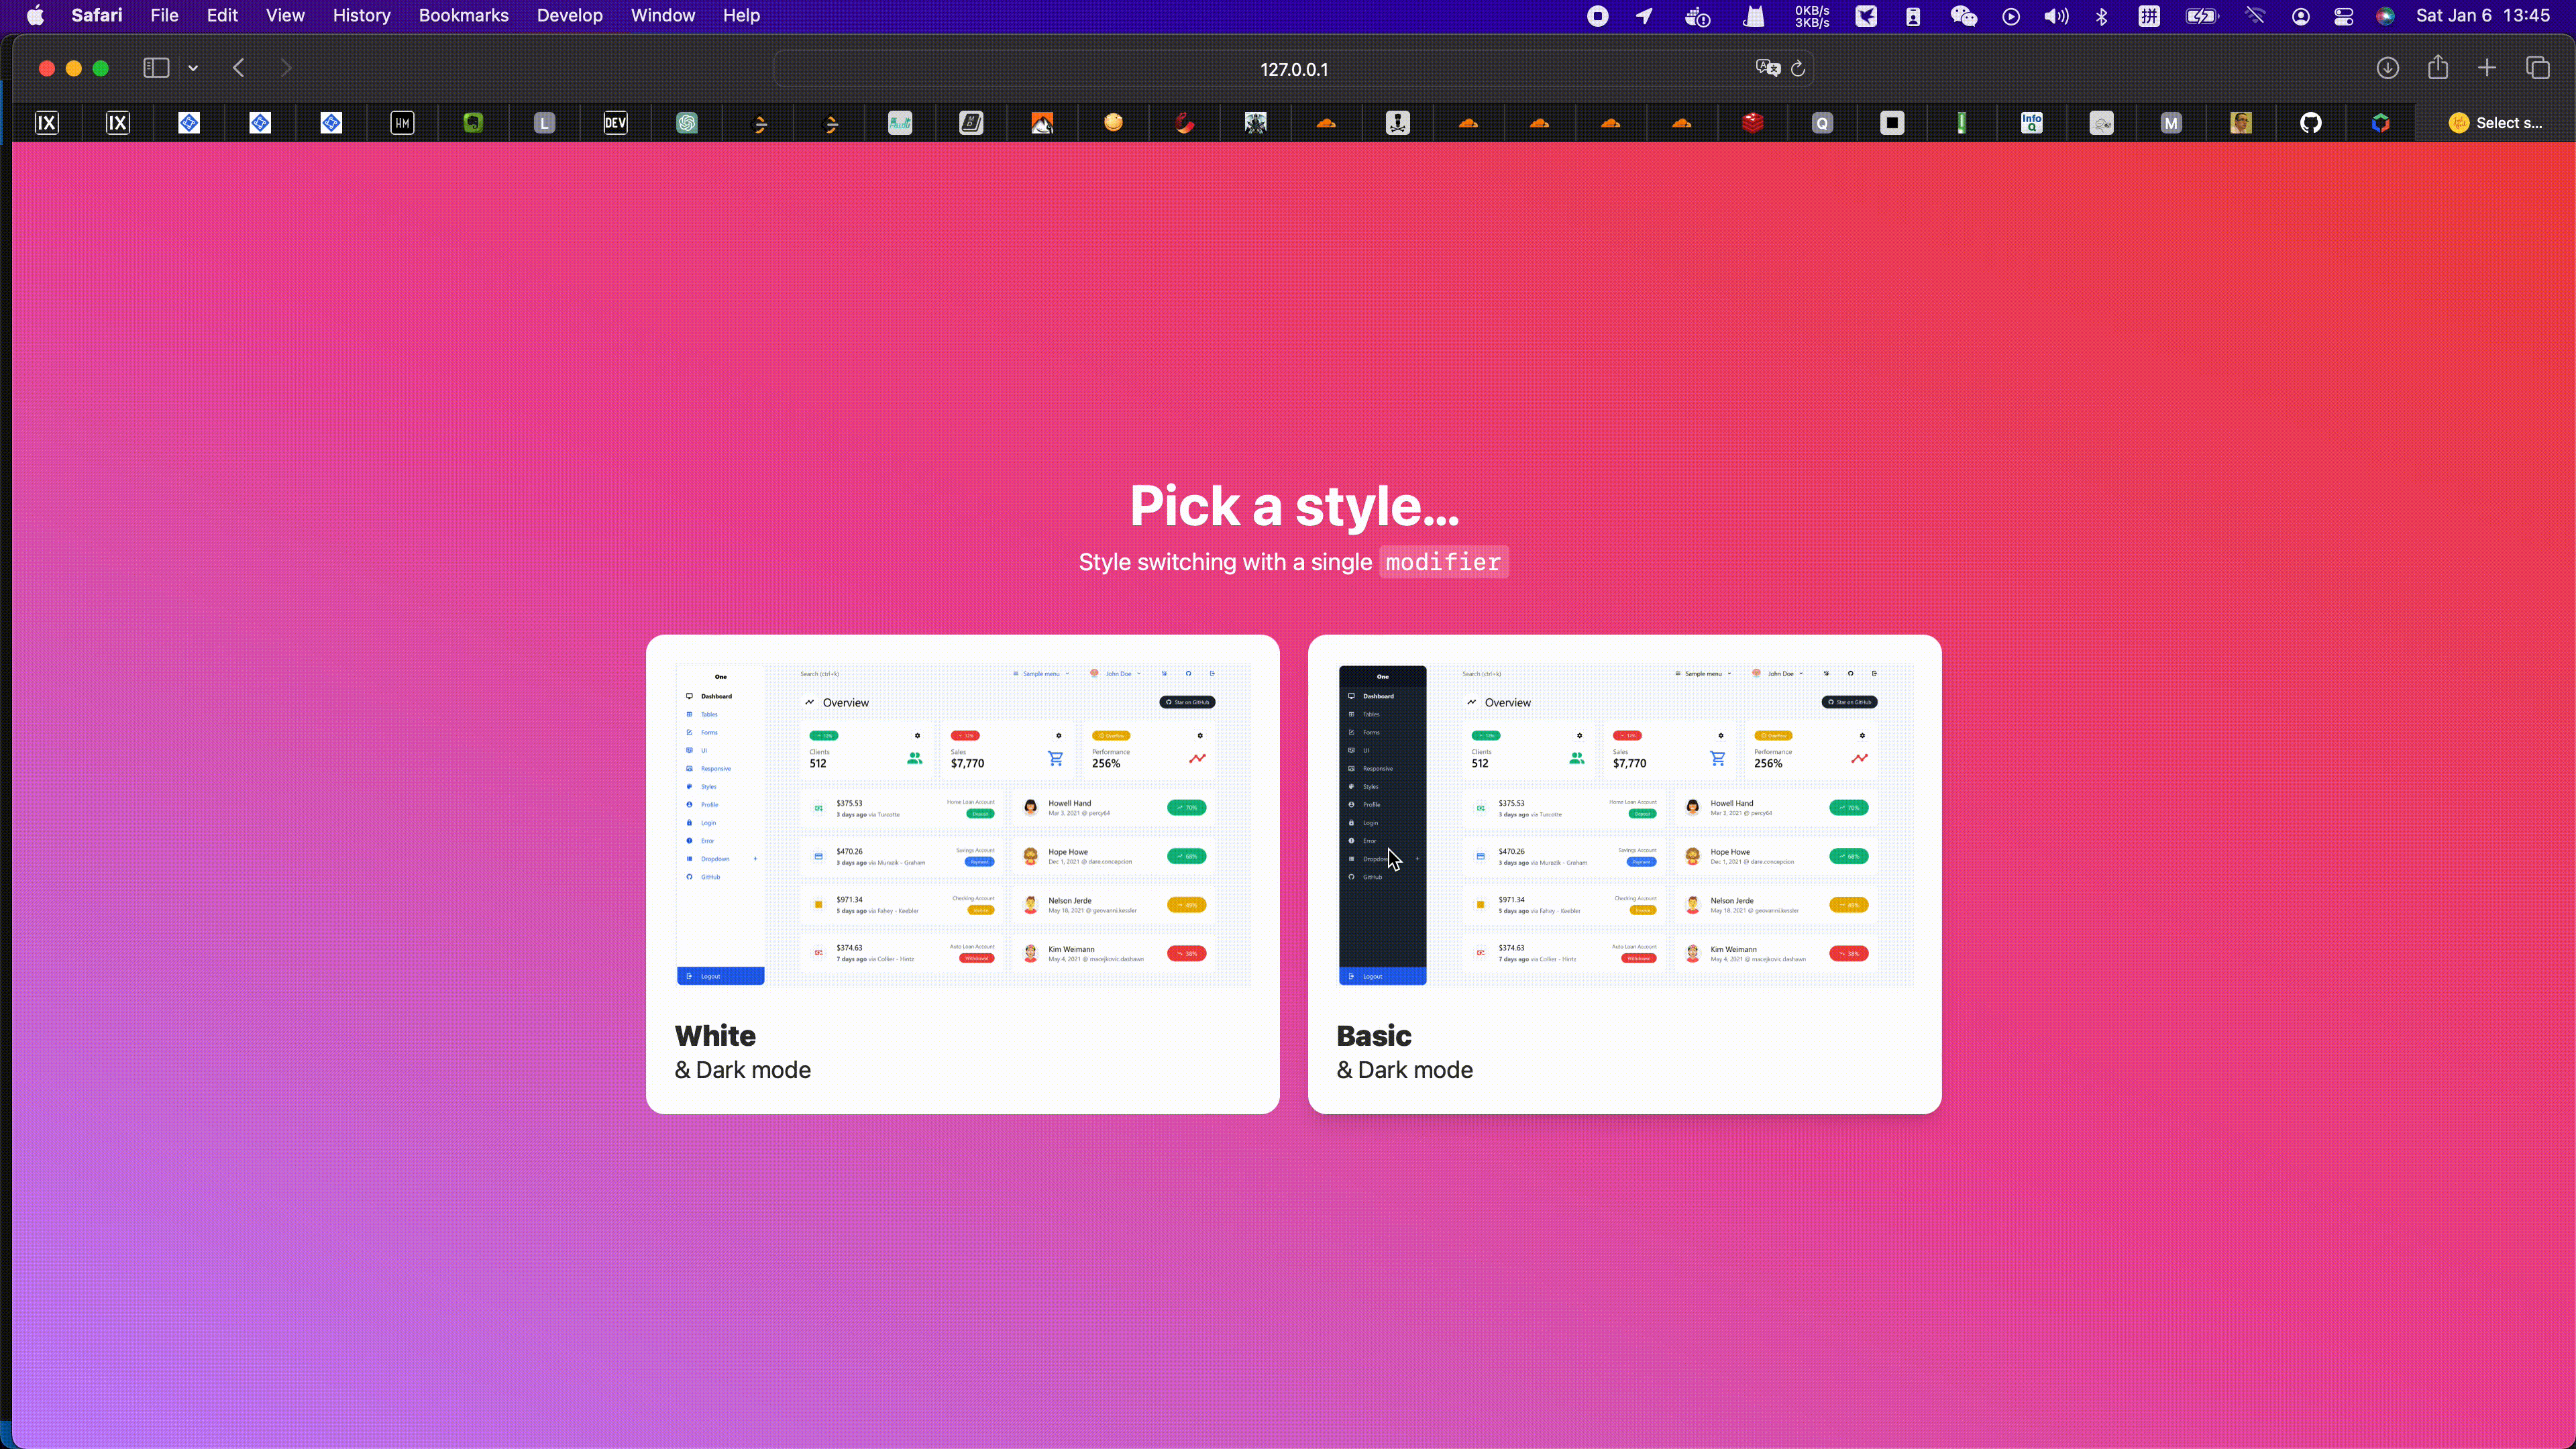Expand the sidebar options dropdown chevron
The image size is (2576, 1449).
click(x=193, y=68)
